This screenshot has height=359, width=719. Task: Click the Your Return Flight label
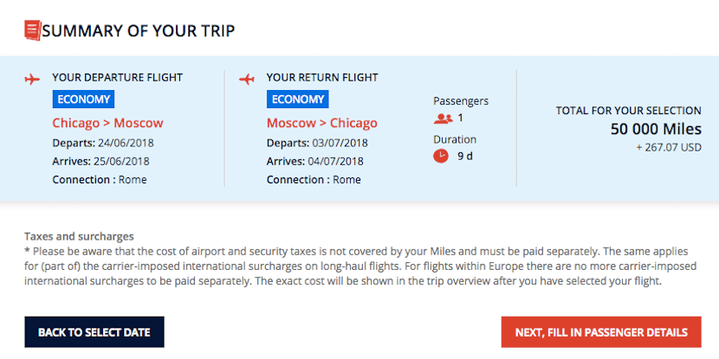coord(321,78)
